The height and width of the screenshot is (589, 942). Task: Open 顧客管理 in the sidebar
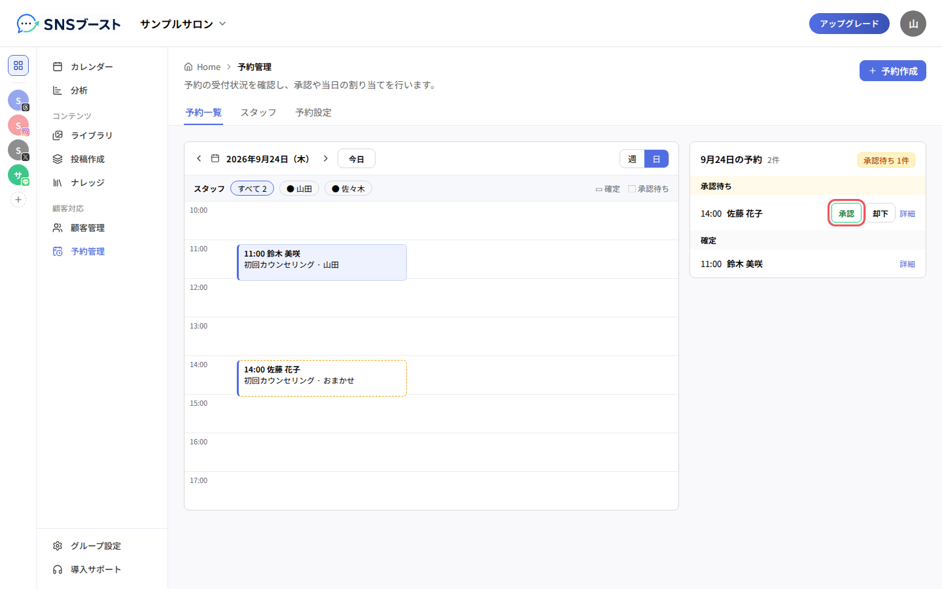coord(102,228)
